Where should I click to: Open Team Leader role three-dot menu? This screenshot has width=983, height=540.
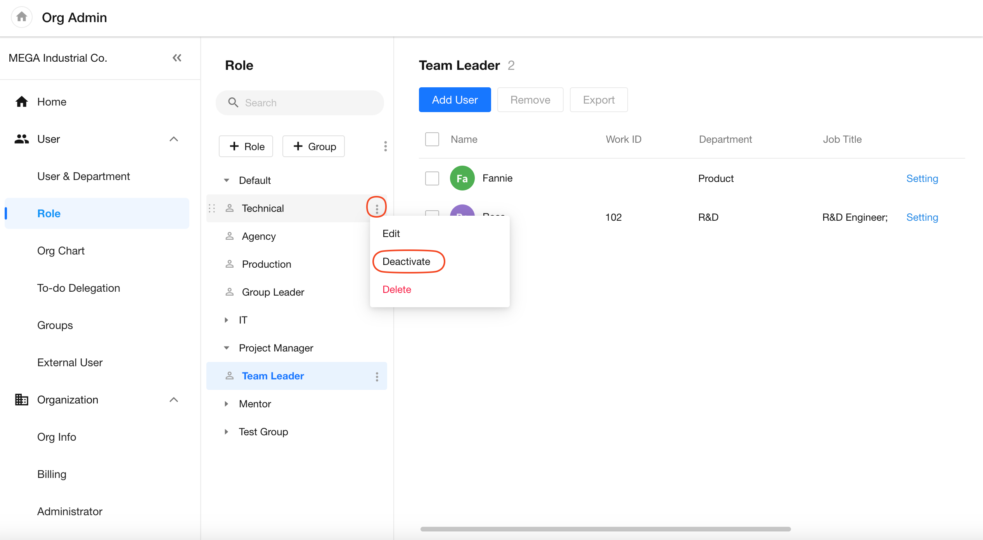tap(377, 376)
